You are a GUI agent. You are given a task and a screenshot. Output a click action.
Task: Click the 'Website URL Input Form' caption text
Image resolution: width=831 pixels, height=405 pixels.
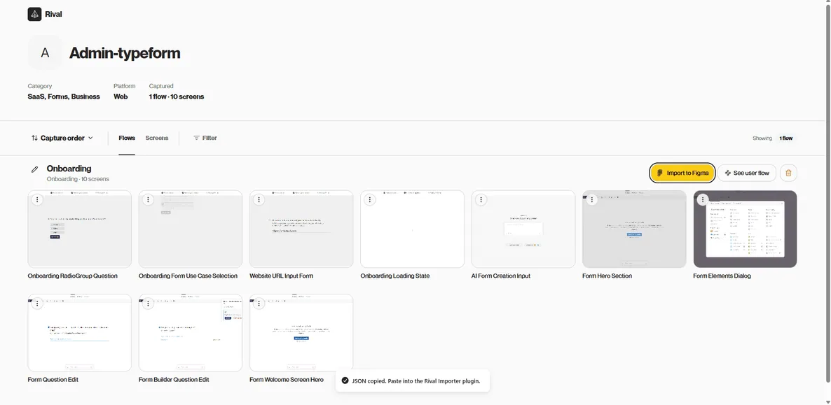(282, 276)
